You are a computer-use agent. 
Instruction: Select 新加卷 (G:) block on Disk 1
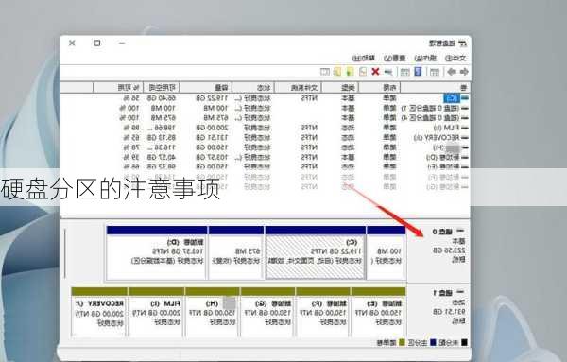pyautogui.click(x=267, y=313)
